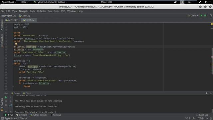Open the Event Log
Viewport: 213px width, 120px height.
(202, 115)
